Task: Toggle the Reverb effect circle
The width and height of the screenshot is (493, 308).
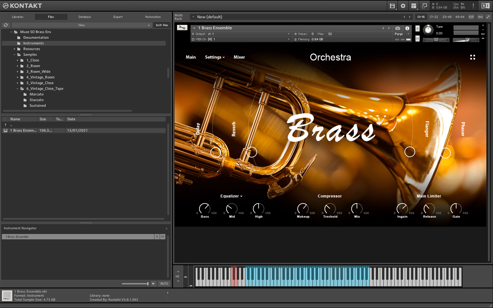Action: [251, 152]
